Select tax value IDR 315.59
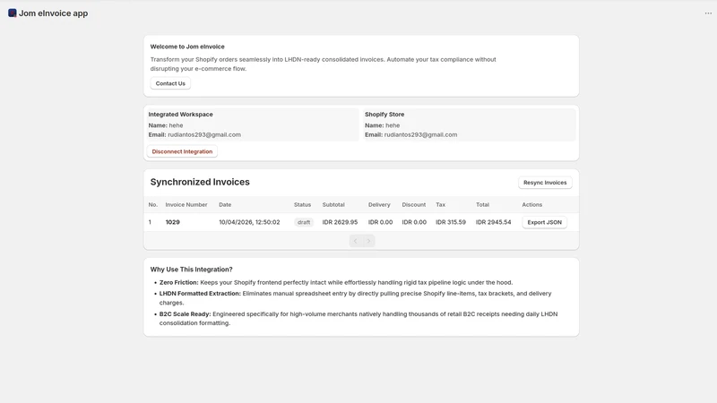The height and width of the screenshot is (403, 717). click(x=451, y=222)
